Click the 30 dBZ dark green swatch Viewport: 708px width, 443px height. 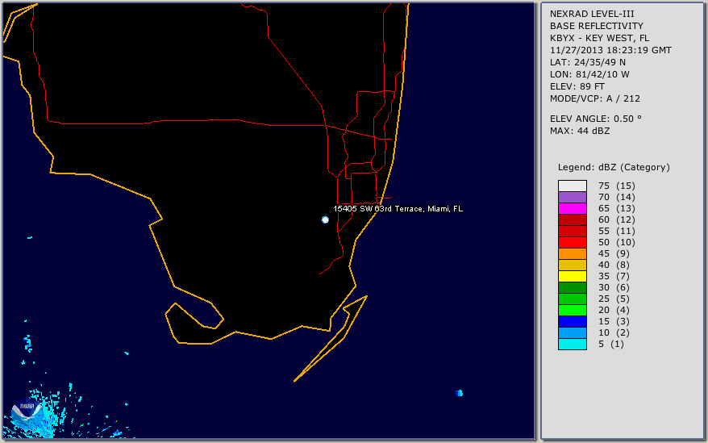point(573,287)
